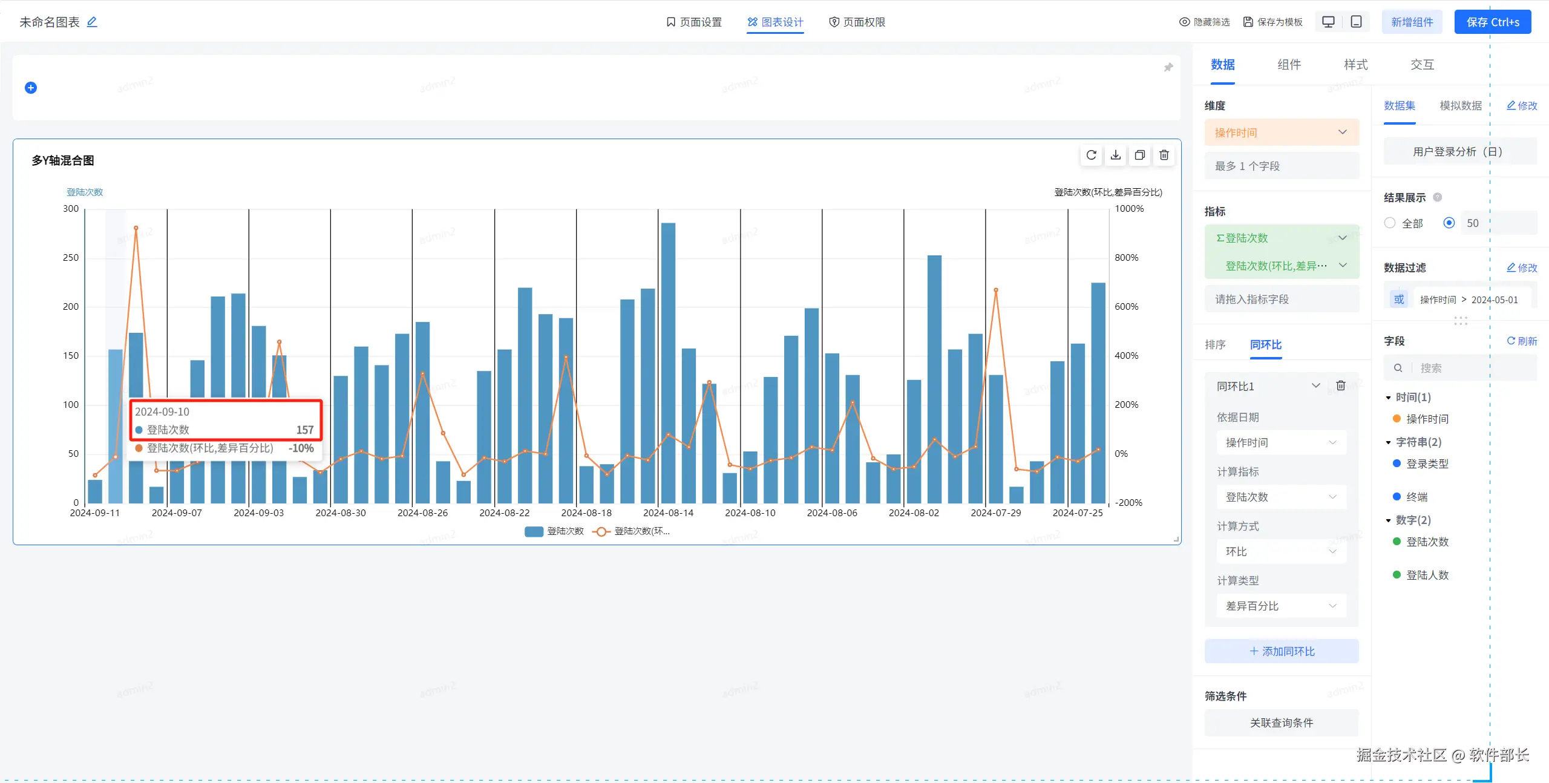Click the chart refresh icon

click(1091, 156)
